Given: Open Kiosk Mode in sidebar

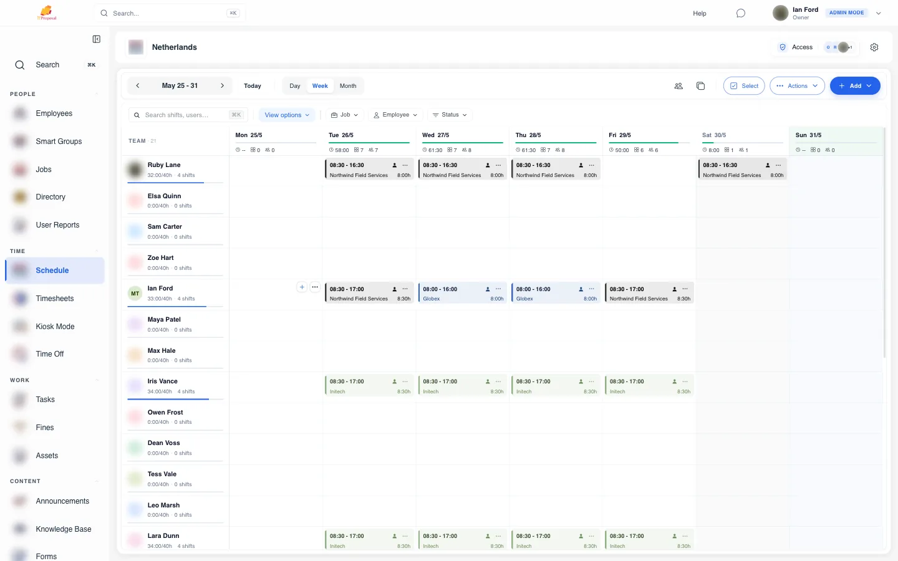Looking at the screenshot, I should point(55,327).
